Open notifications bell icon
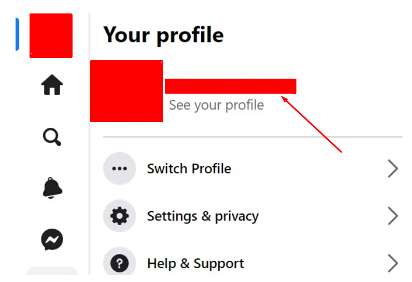 click(52, 188)
